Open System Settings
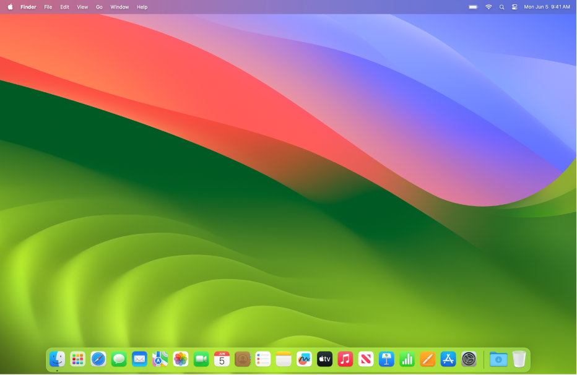 pyautogui.click(x=468, y=359)
